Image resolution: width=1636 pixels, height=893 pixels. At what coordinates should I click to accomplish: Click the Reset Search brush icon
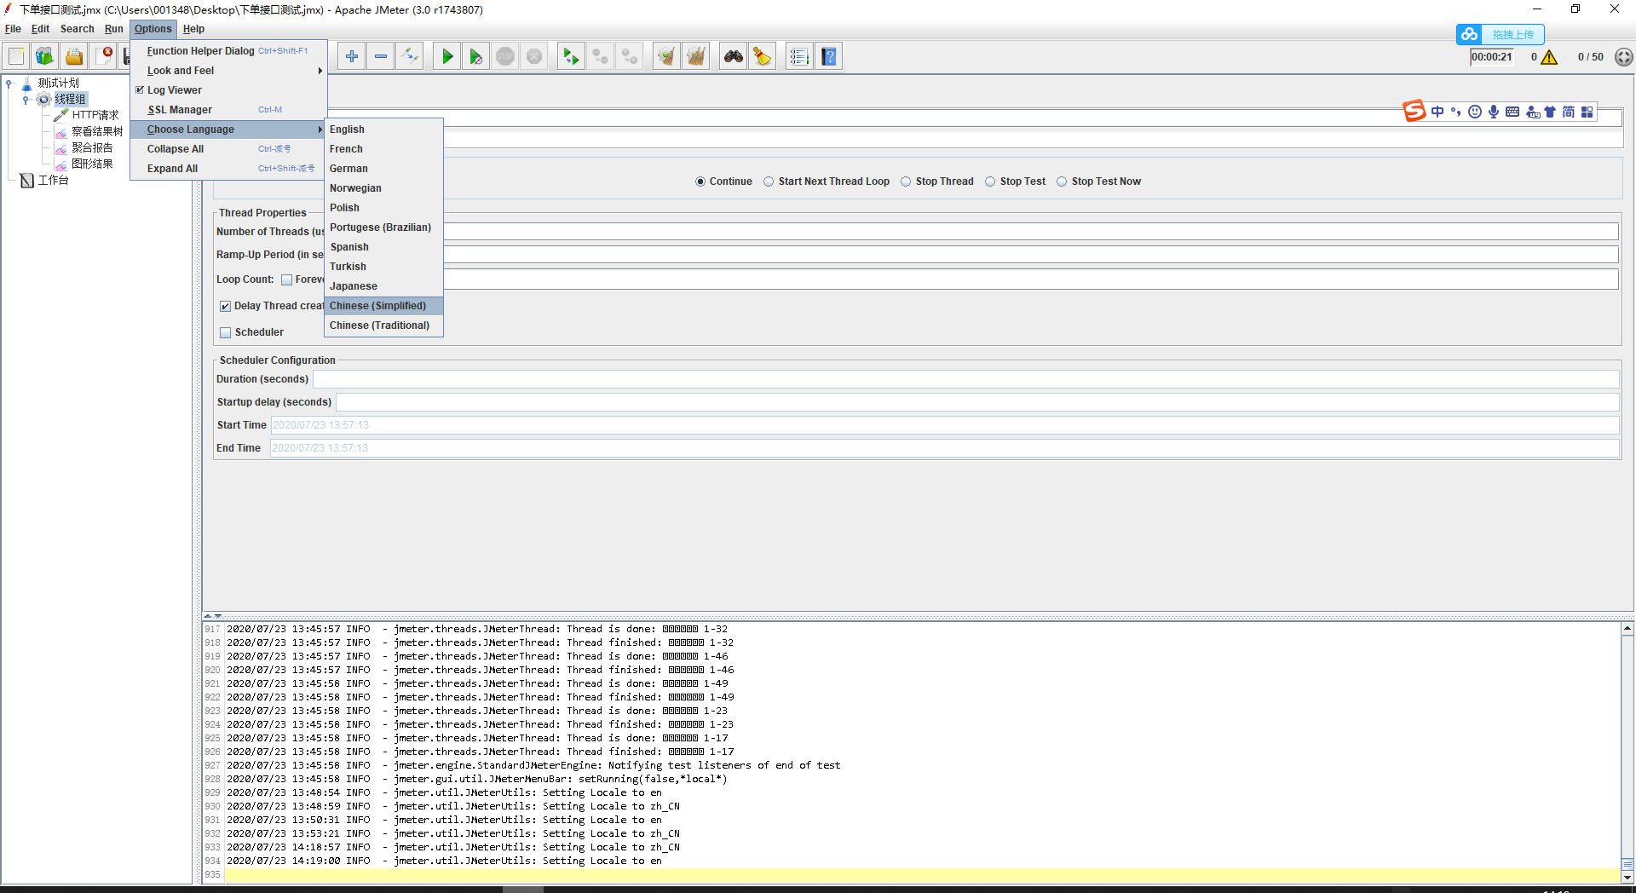763,56
